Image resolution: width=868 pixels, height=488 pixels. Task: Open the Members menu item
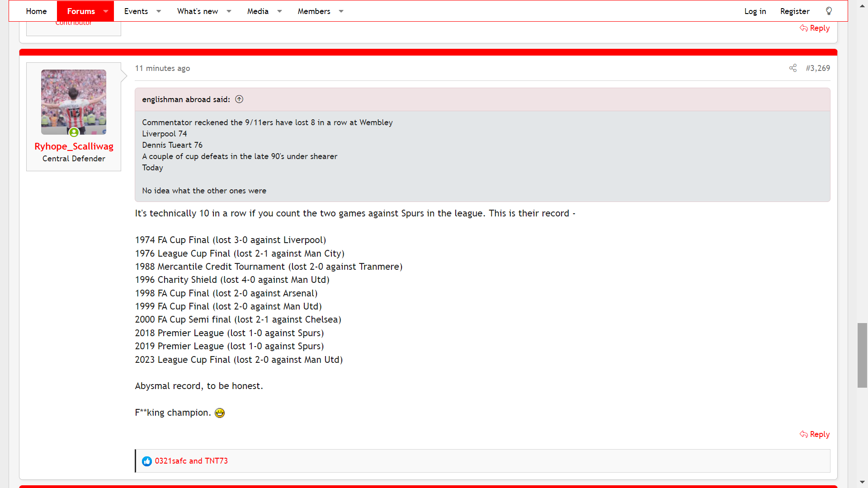314,11
